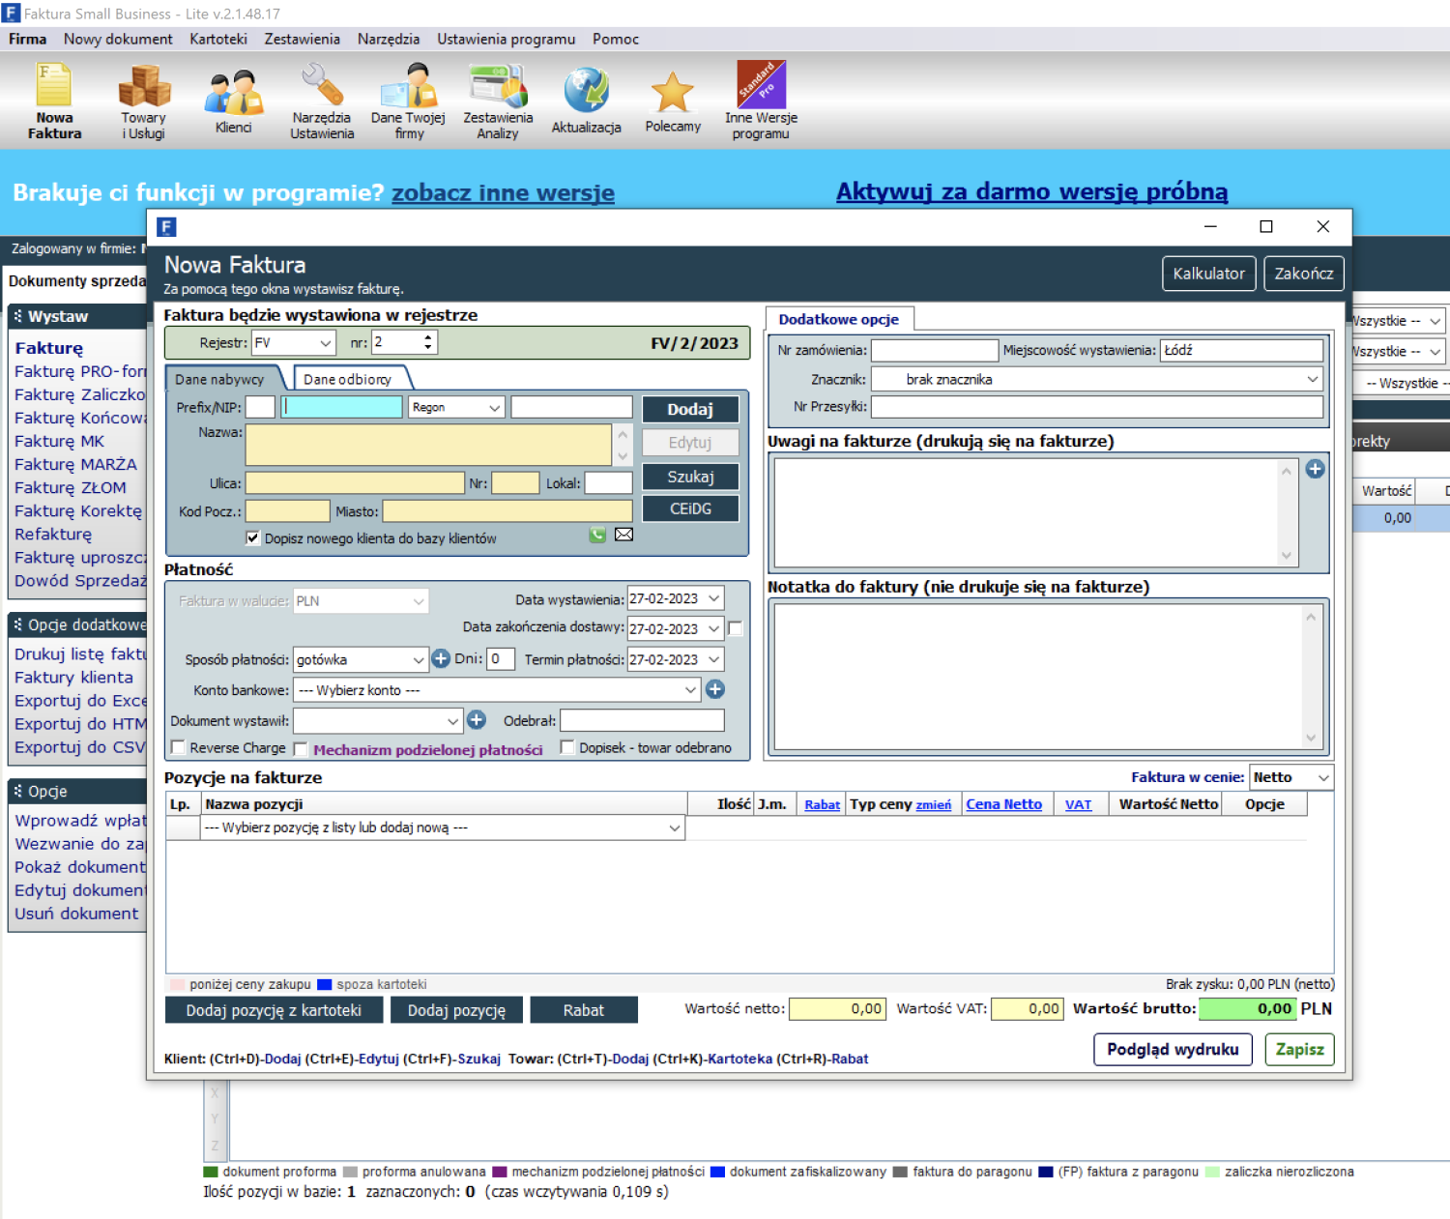This screenshot has width=1450, height=1219.
Task: Open zobacz inne wersje link
Action: pos(503,192)
